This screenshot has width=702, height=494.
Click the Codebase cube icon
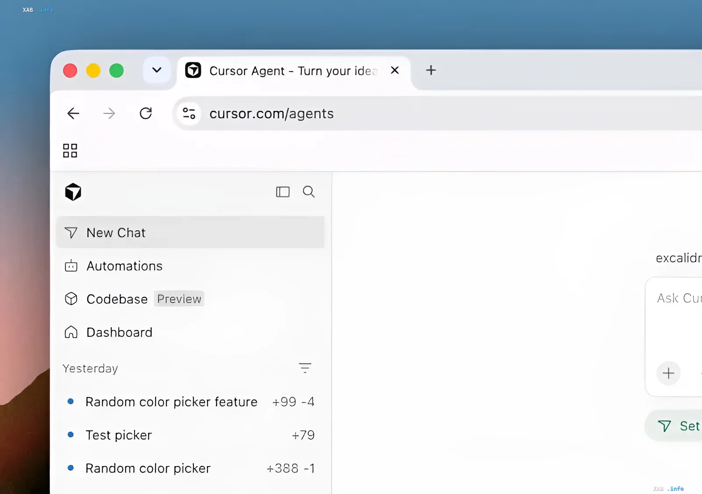[71, 299]
